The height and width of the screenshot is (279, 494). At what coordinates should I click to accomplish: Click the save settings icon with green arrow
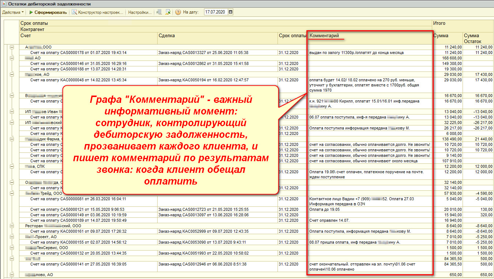tap(168, 12)
